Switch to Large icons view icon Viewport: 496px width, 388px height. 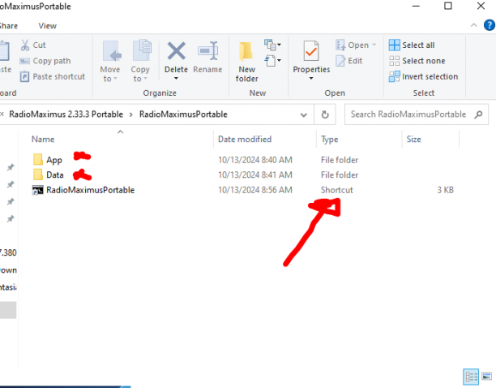[486, 377]
